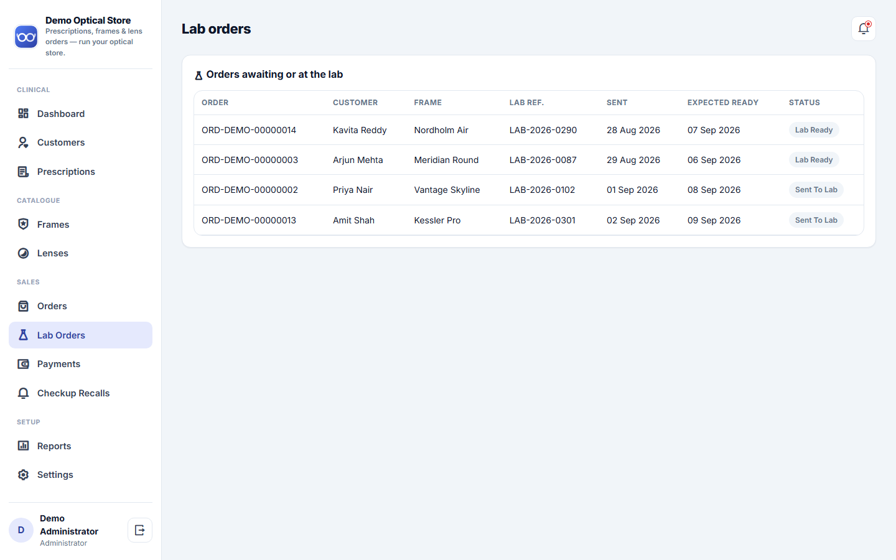Open Settings label in sidebar
Image resolution: width=896 pixels, height=560 pixels.
coord(55,475)
